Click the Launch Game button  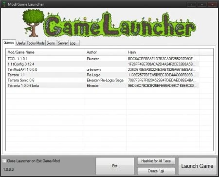pyautogui.click(x=198, y=166)
